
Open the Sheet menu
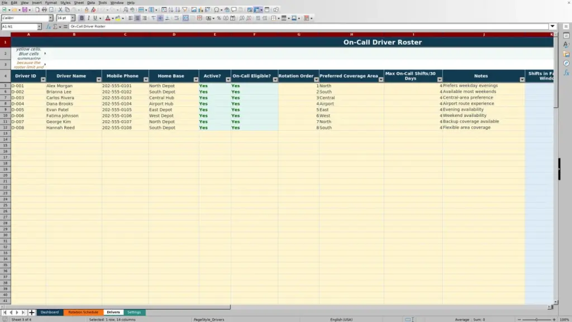click(79, 3)
